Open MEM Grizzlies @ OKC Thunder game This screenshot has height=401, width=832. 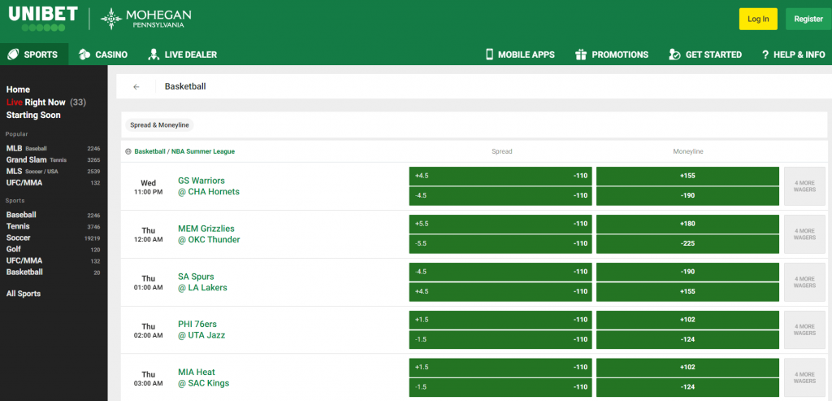point(209,234)
